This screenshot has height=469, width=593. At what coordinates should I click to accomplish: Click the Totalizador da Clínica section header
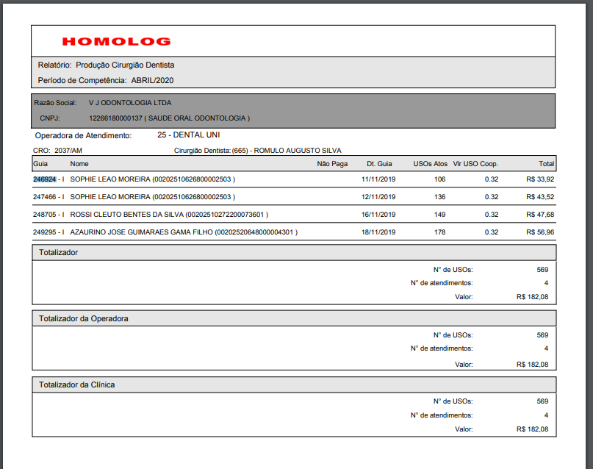tap(76, 384)
